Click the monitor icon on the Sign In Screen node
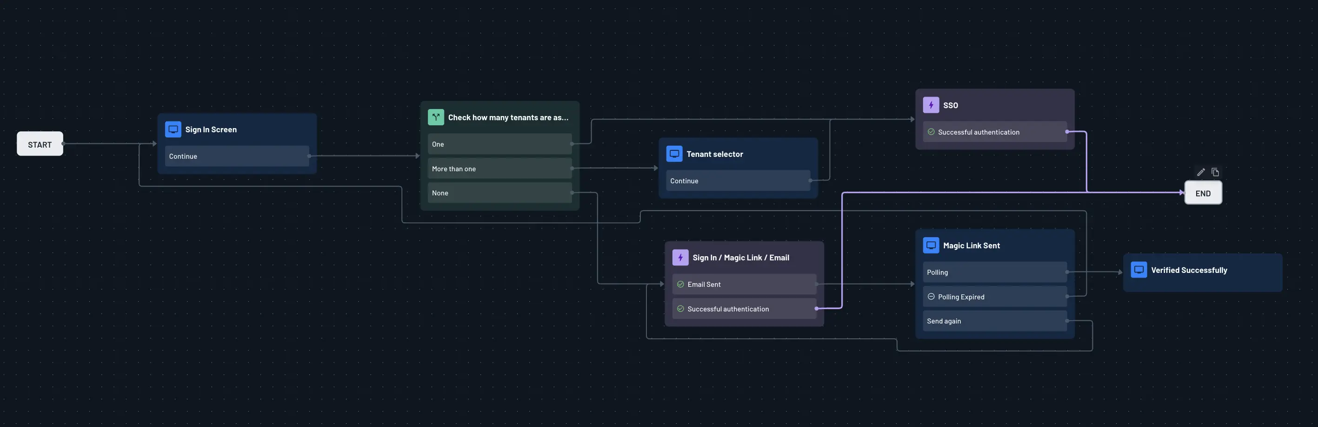 pos(173,129)
